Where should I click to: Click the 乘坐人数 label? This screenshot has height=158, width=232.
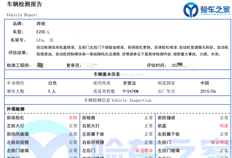click(15, 91)
